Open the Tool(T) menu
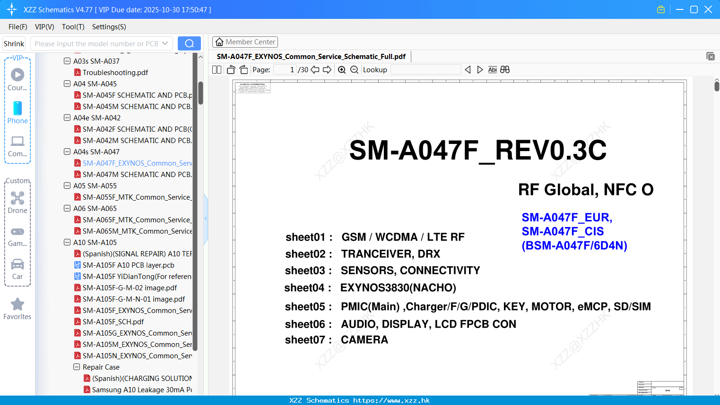 (73, 27)
